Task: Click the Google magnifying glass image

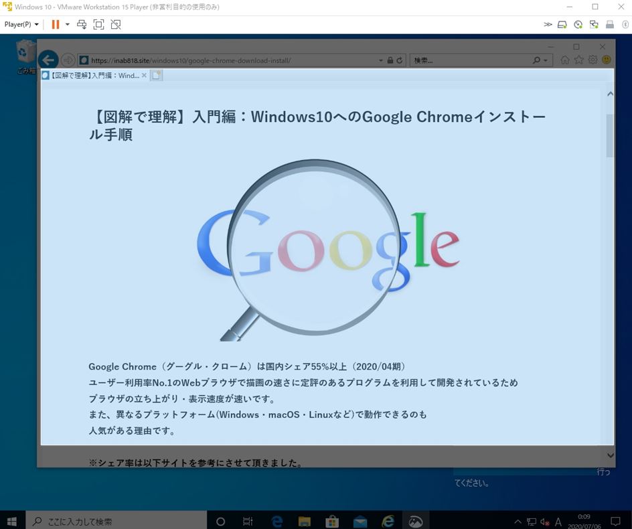Action: (x=328, y=250)
